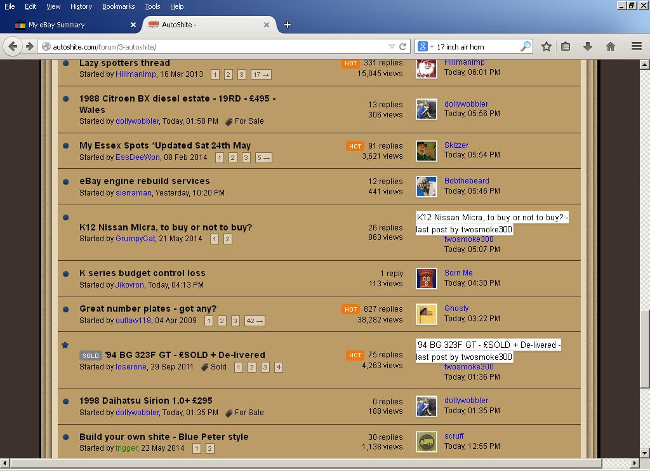Open the Help menu
The width and height of the screenshot is (650, 471).
(x=177, y=6)
